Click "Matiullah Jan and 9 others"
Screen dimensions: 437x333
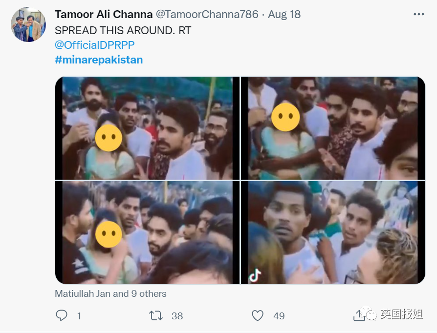pyautogui.click(x=110, y=294)
